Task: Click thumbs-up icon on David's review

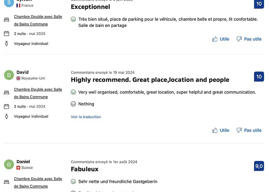Action: (215, 130)
